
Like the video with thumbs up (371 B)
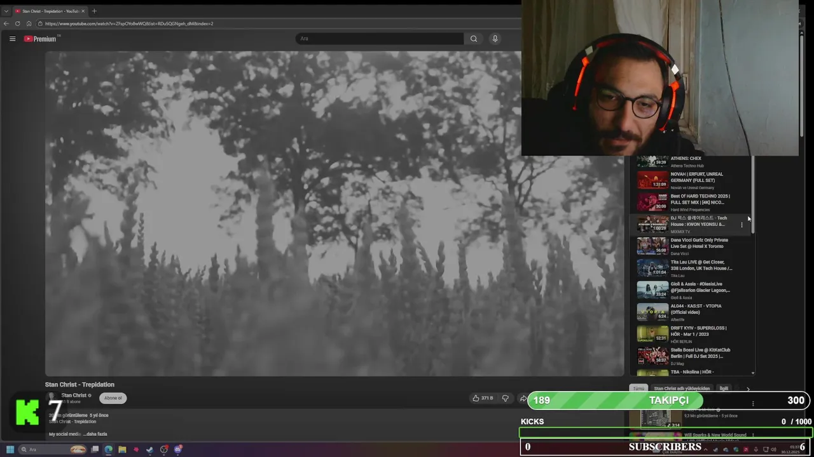(x=483, y=398)
